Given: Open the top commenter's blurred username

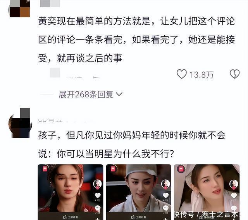Looking at the screenshot, I should [x=50, y=3].
